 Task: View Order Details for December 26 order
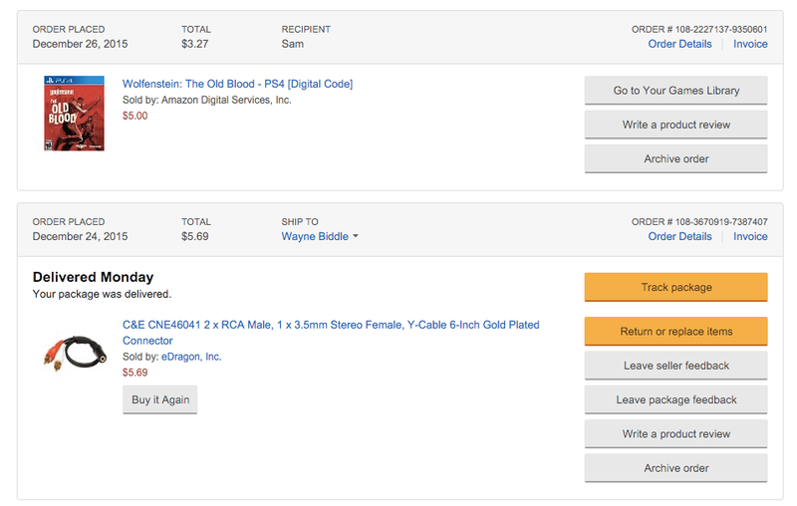679,44
